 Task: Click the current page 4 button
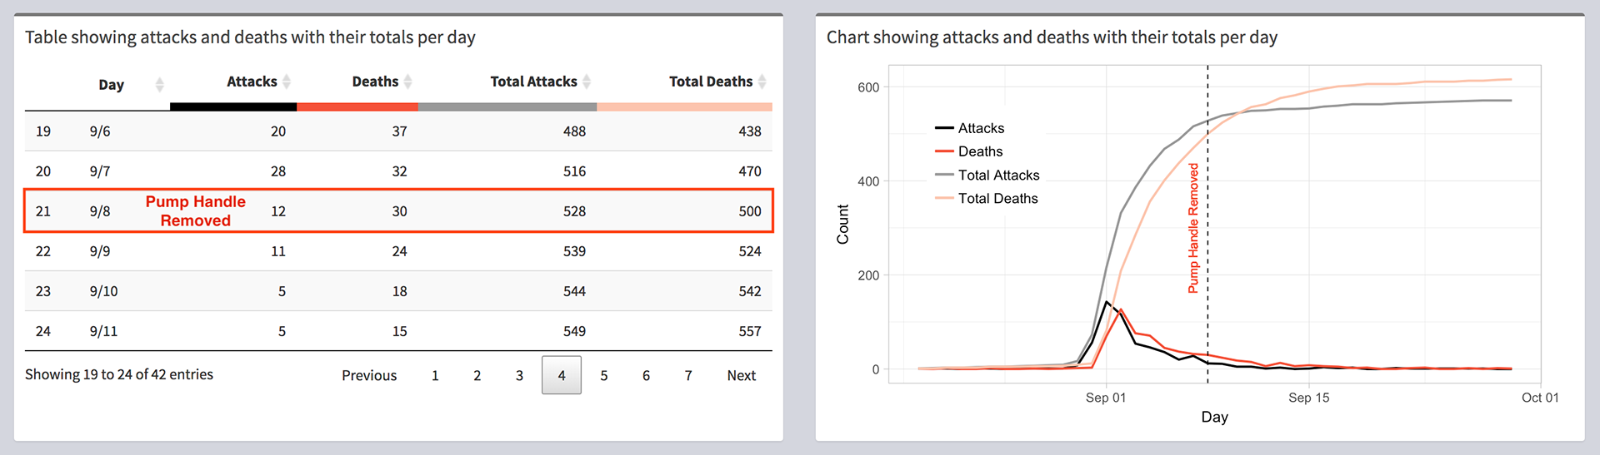562,375
